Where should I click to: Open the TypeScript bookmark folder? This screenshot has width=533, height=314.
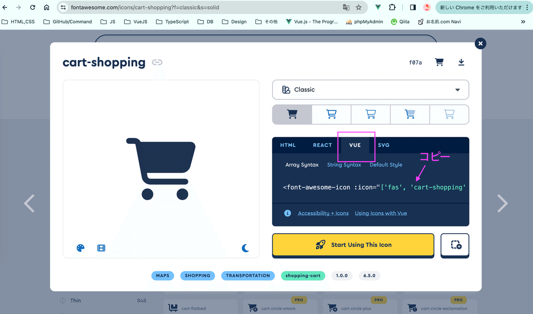(172, 21)
